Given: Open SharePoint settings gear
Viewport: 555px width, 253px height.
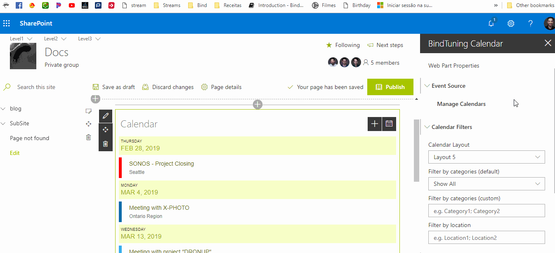Looking at the screenshot, I should (x=511, y=23).
